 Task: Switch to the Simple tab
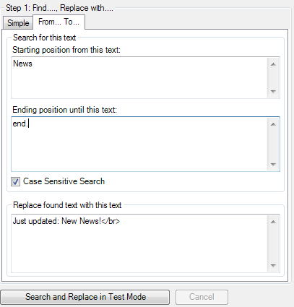[x=18, y=23]
